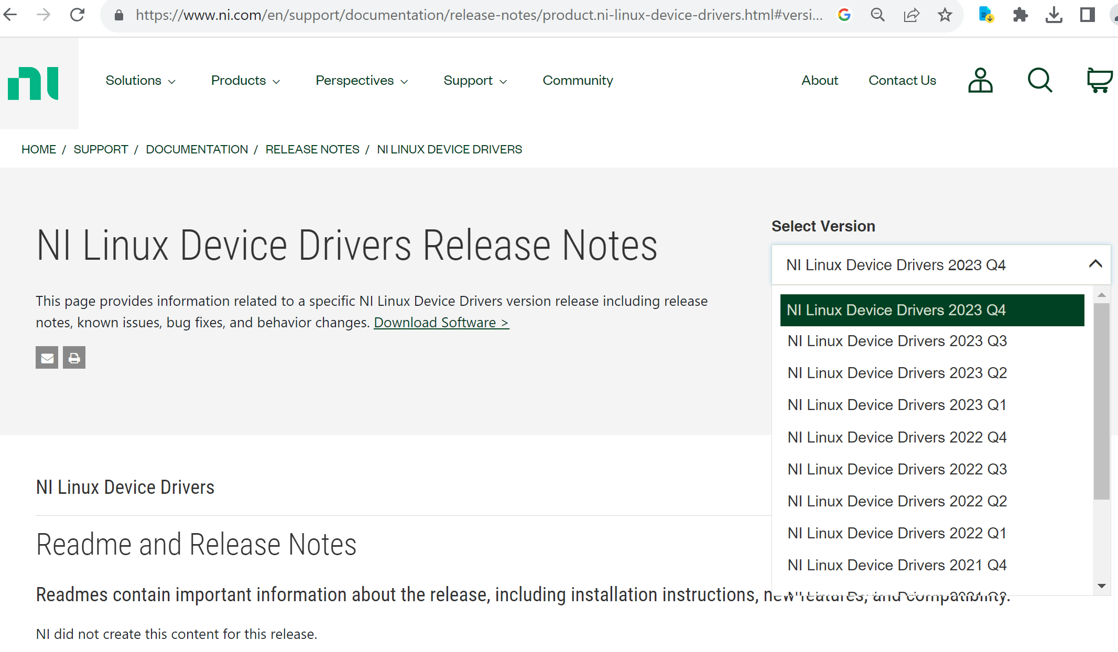
Task: View the shopping cart
Action: click(1100, 81)
